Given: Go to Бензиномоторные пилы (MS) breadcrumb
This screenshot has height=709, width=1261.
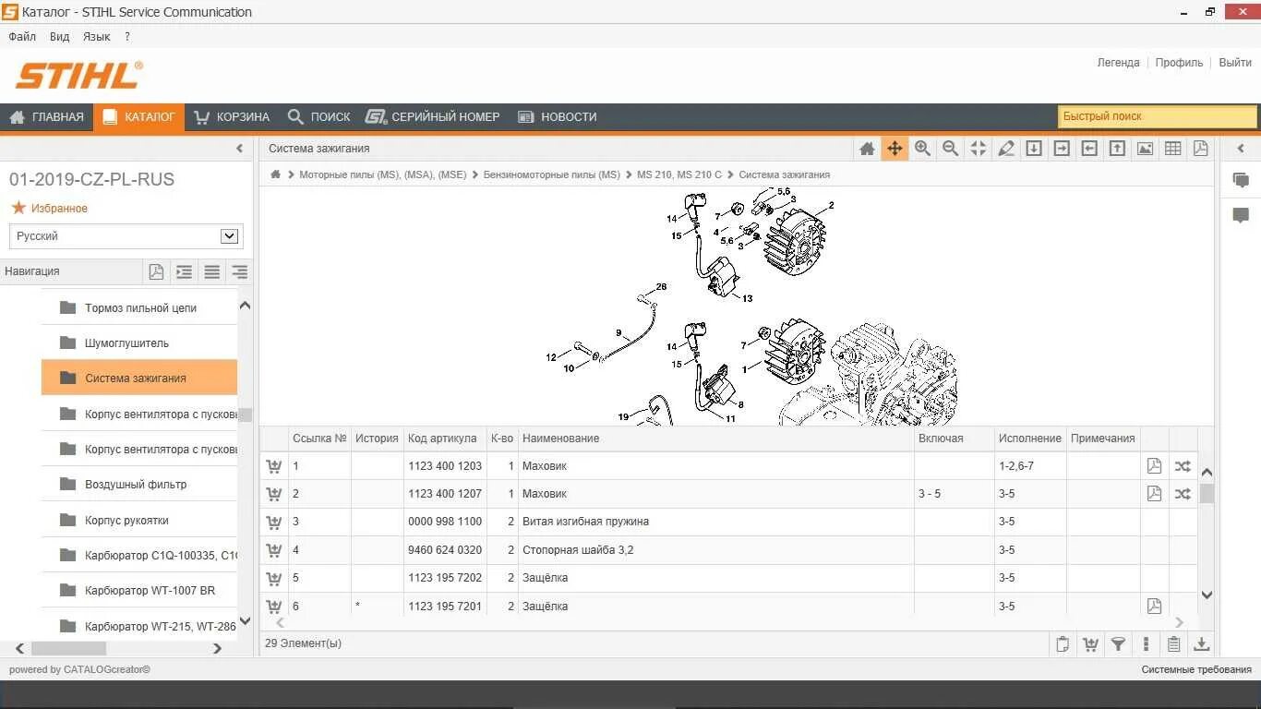Looking at the screenshot, I should click(x=552, y=174).
